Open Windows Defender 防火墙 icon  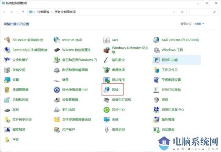click(107, 50)
